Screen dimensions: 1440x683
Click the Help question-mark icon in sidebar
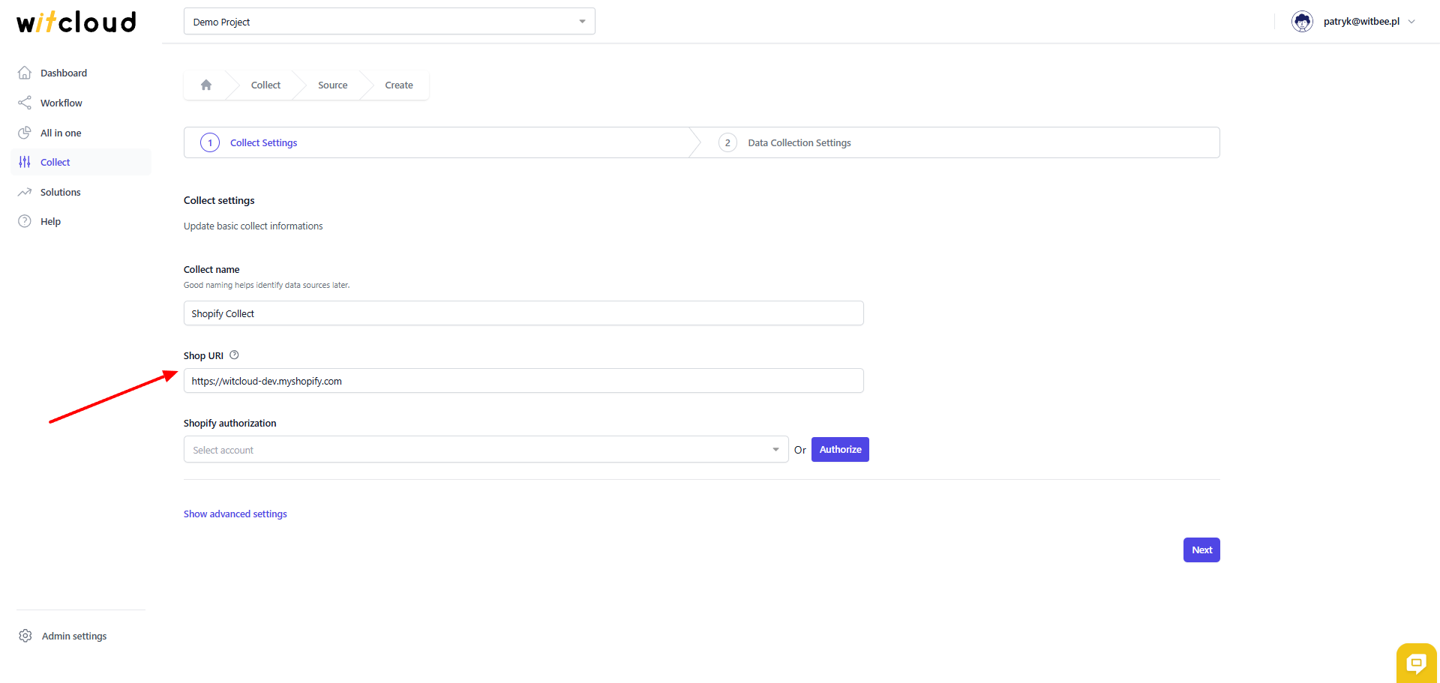[x=25, y=221]
